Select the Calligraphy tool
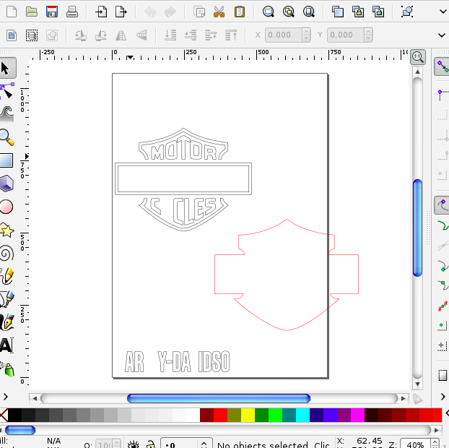 pos(7,322)
